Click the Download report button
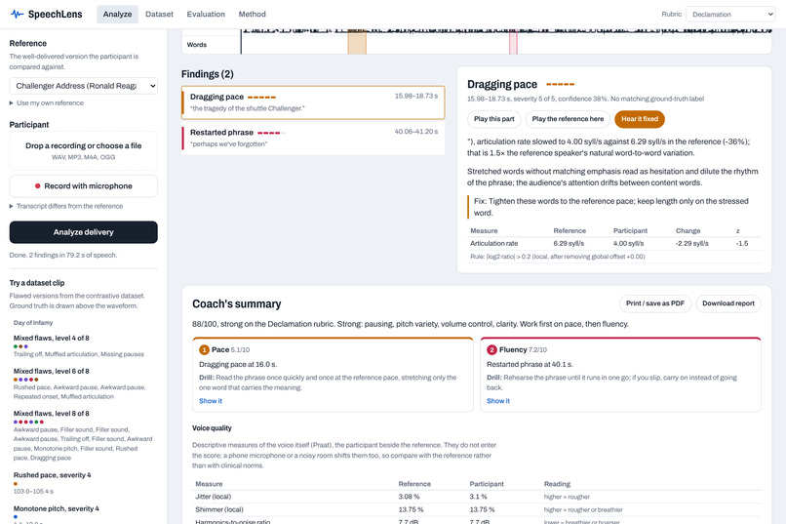This screenshot has height=524, width=786. click(728, 303)
